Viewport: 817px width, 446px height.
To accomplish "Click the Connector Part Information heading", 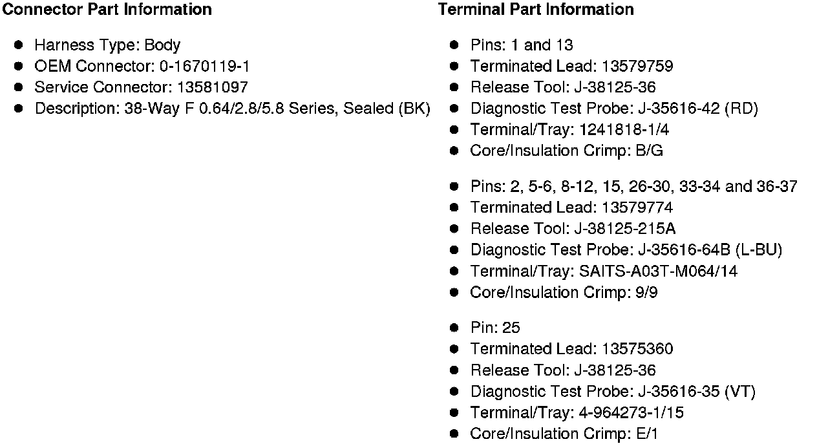I will coord(107,10).
